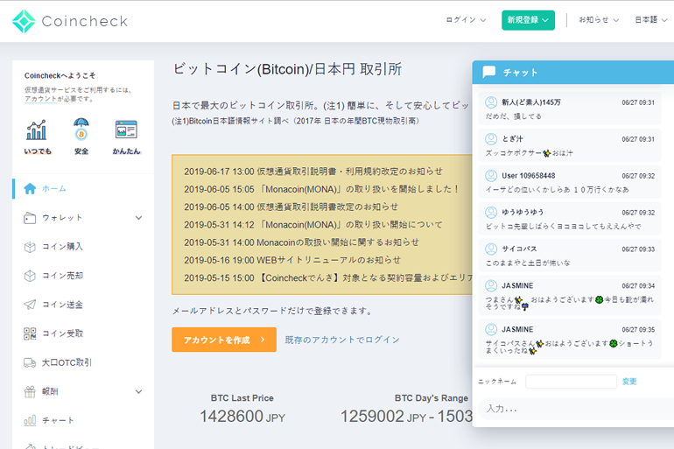The height and width of the screenshot is (449, 674).
Task: Open the 新規登録 dropdown button
Action: pyautogui.click(x=528, y=20)
